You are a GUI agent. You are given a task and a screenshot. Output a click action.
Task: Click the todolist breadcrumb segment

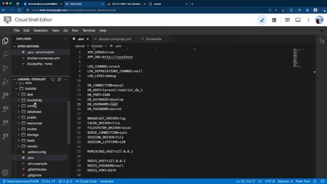pyautogui.click(x=97, y=46)
